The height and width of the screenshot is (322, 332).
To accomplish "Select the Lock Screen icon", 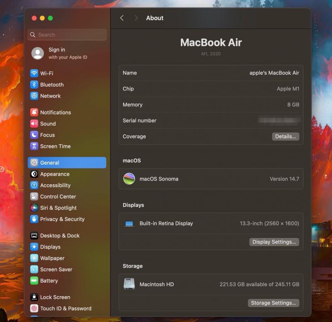I will 34,297.
